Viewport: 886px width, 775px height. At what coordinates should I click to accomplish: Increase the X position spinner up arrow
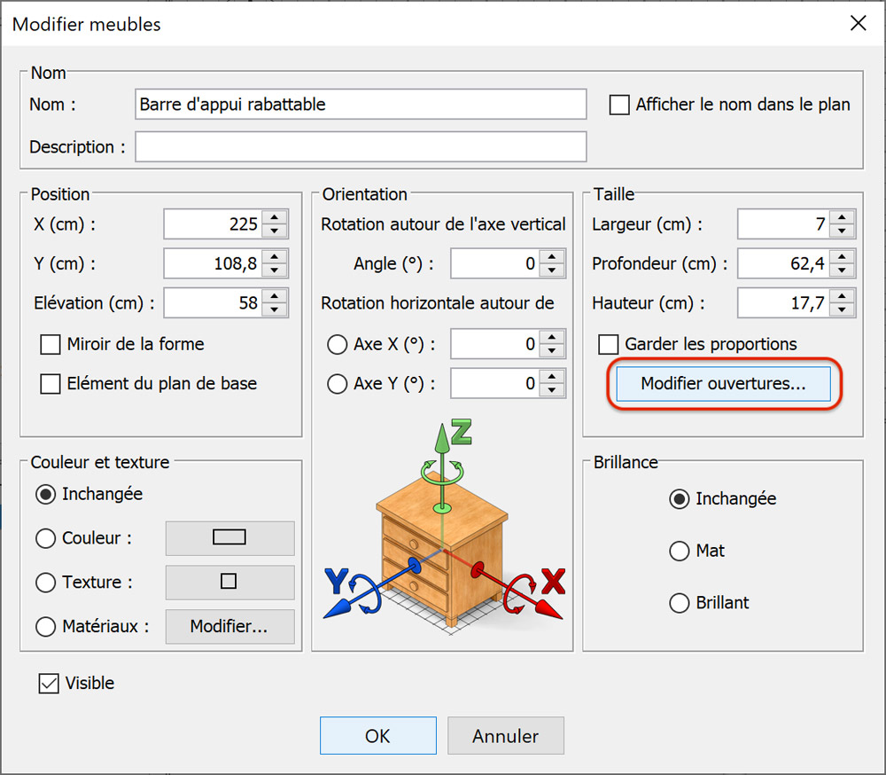click(276, 217)
